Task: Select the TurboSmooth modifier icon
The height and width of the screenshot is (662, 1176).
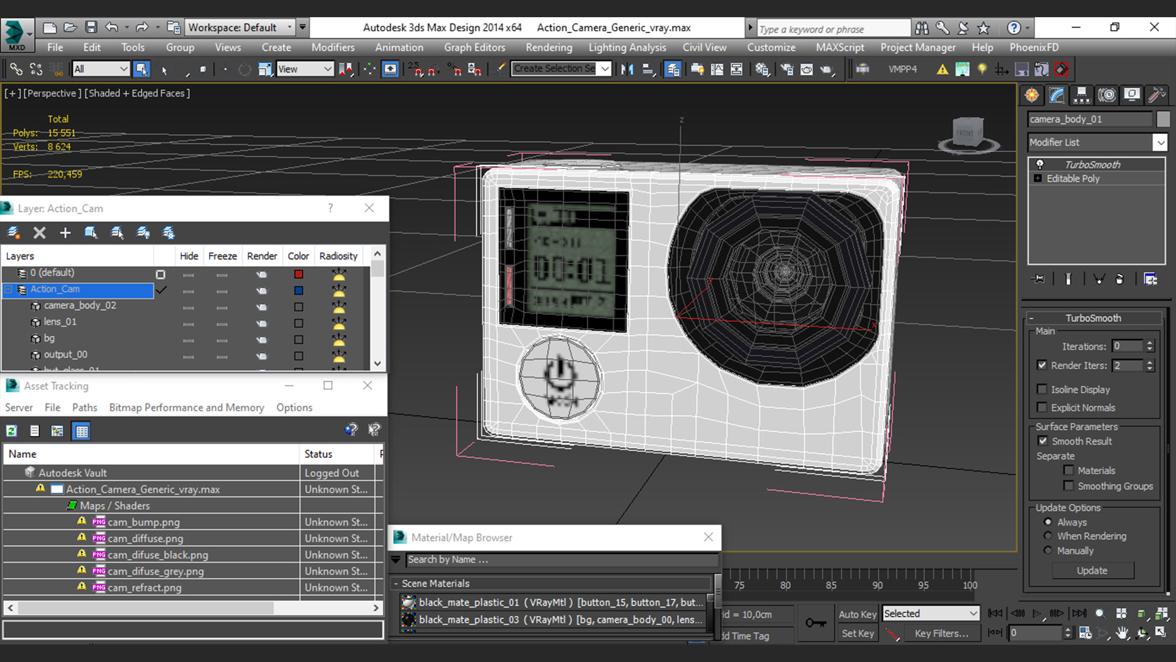Action: (x=1039, y=164)
